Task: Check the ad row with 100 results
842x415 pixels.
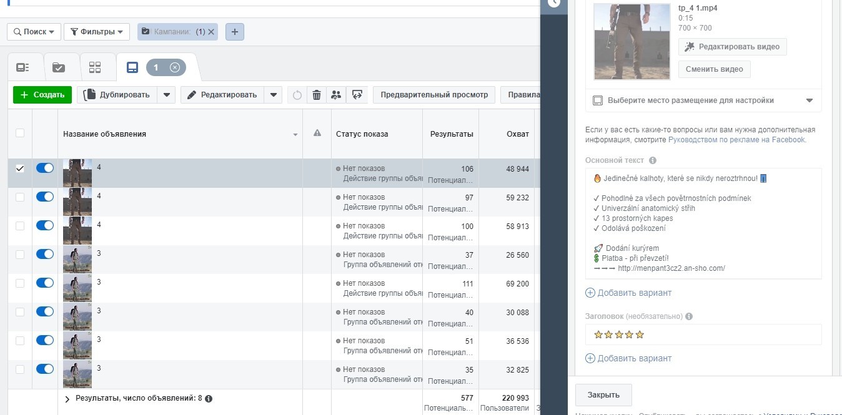Action: click(x=20, y=226)
